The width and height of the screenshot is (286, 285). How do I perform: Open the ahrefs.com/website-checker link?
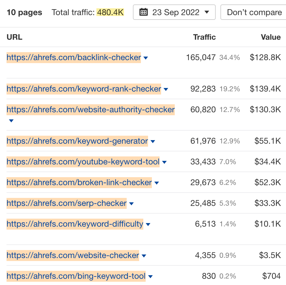(73, 255)
